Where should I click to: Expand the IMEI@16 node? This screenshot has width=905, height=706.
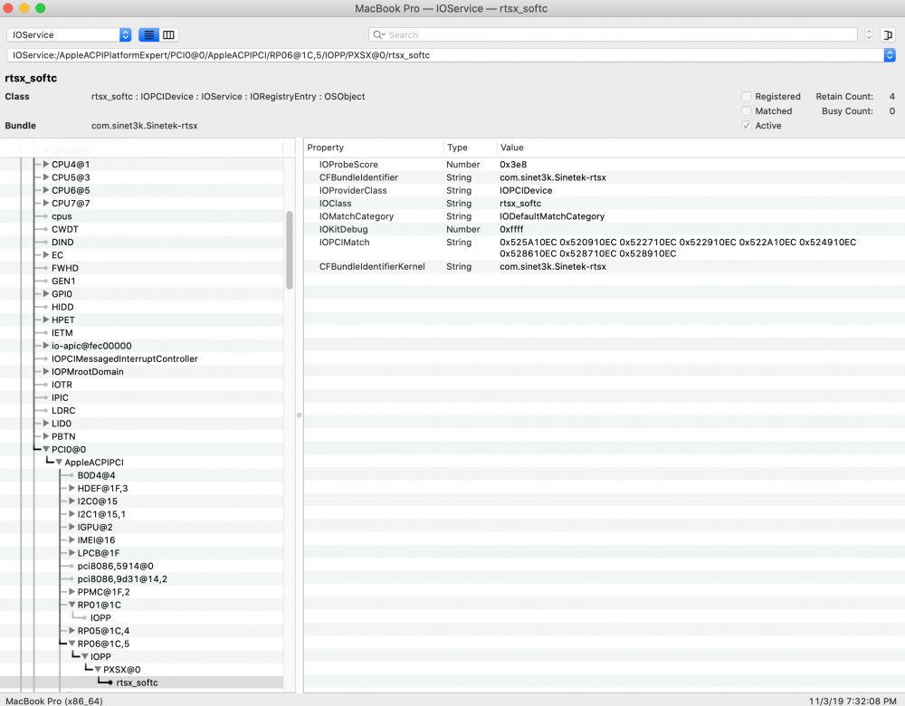click(x=71, y=540)
